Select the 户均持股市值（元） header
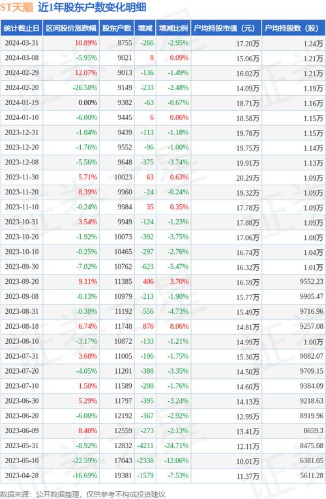Screen dimensions: 326x499 click(x=226, y=28)
